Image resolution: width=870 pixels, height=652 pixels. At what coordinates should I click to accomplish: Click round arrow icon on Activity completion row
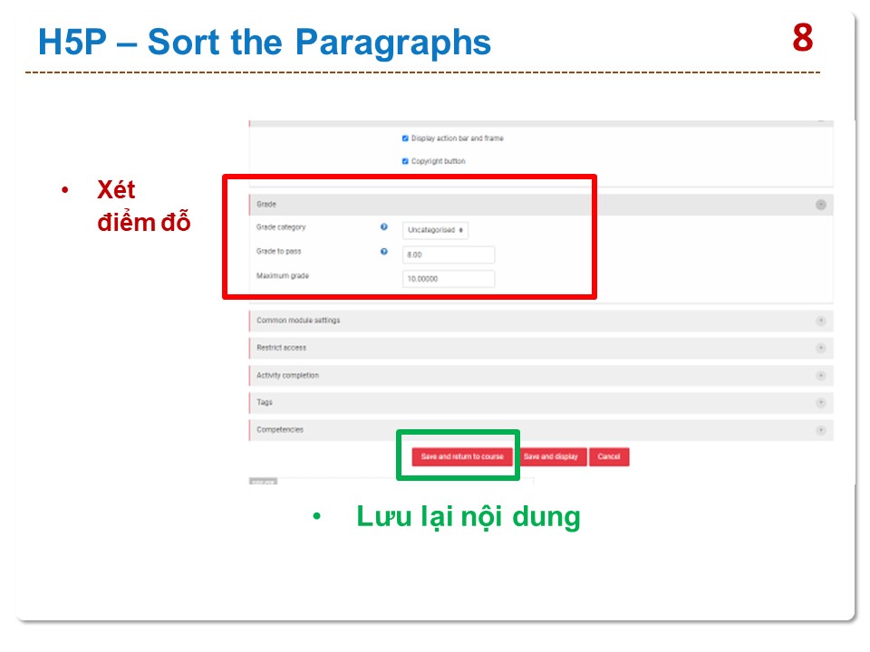[820, 375]
